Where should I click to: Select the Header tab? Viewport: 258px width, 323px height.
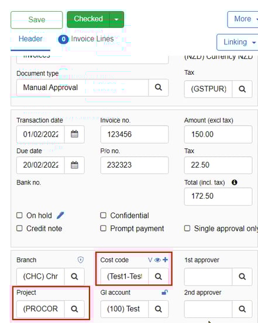tap(30, 39)
